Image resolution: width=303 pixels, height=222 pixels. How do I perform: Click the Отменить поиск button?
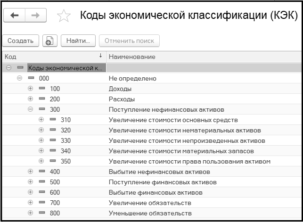(x=130, y=41)
